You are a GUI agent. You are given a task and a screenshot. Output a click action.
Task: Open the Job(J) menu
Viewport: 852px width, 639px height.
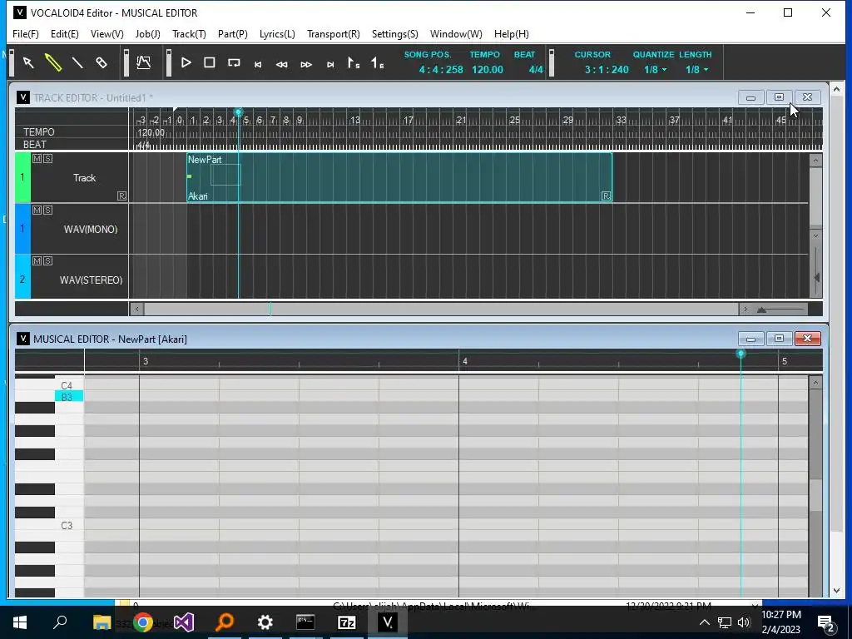[x=148, y=33]
